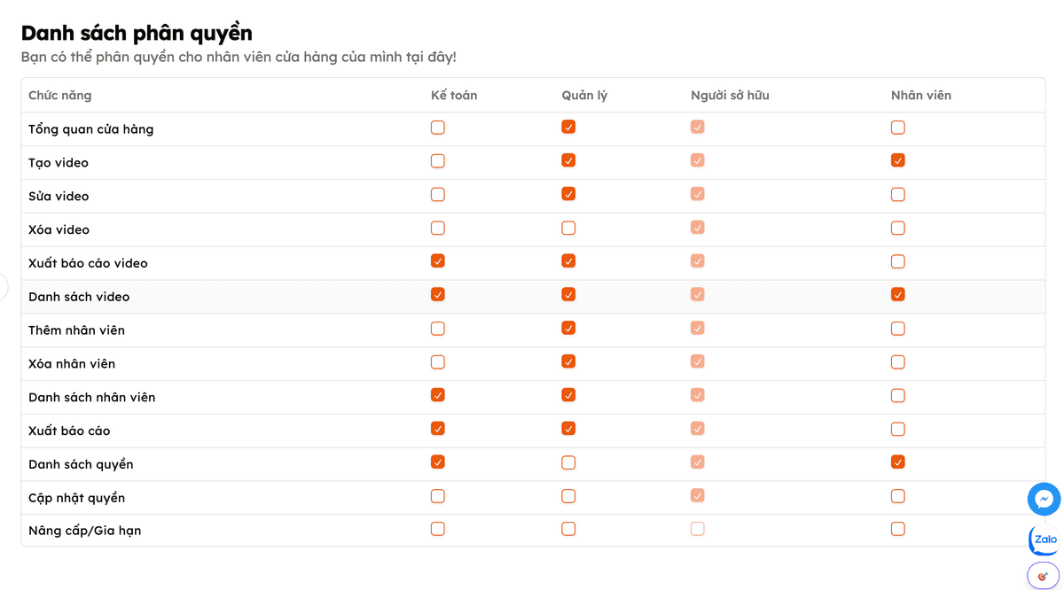This screenshot has height=590, width=1064.
Task: Enable Xóa video for Quản lý
Action: [568, 229]
